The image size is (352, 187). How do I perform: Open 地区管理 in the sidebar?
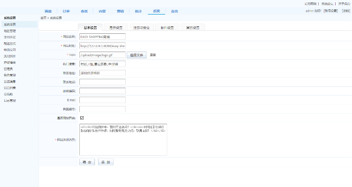tap(10, 31)
